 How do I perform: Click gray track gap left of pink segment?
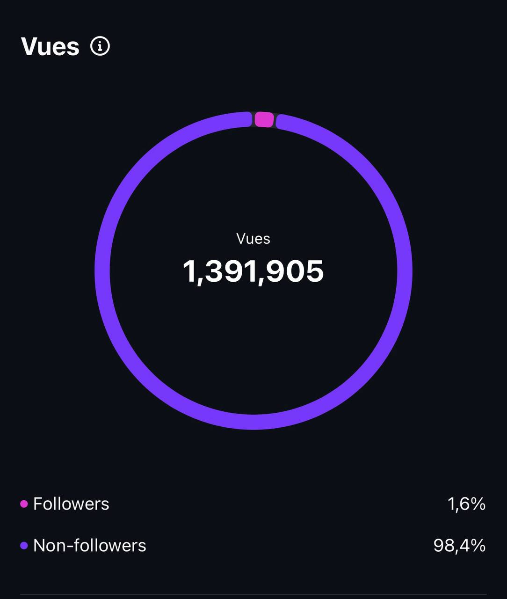coord(253,119)
